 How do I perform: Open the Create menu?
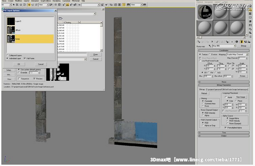(11, 1)
